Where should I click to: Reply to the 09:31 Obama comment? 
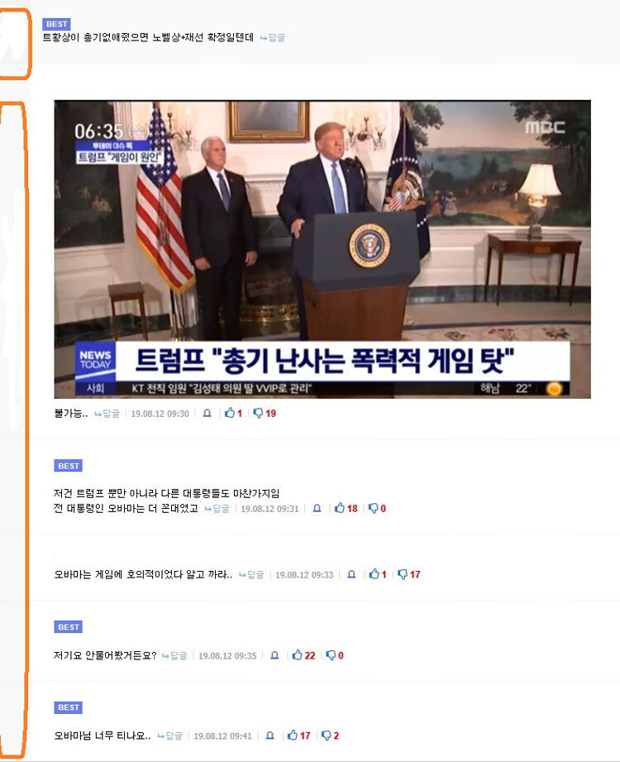click(217, 508)
